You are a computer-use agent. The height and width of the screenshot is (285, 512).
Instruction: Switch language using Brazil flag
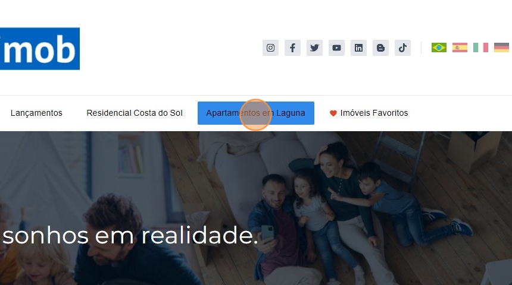[439, 47]
